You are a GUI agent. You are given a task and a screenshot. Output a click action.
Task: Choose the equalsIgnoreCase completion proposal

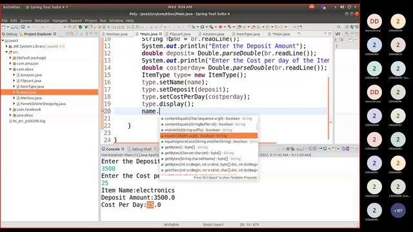tap(208, 142)
